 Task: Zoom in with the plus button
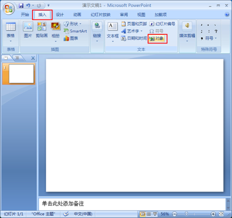pyautogui.click(x=213, y=214)
